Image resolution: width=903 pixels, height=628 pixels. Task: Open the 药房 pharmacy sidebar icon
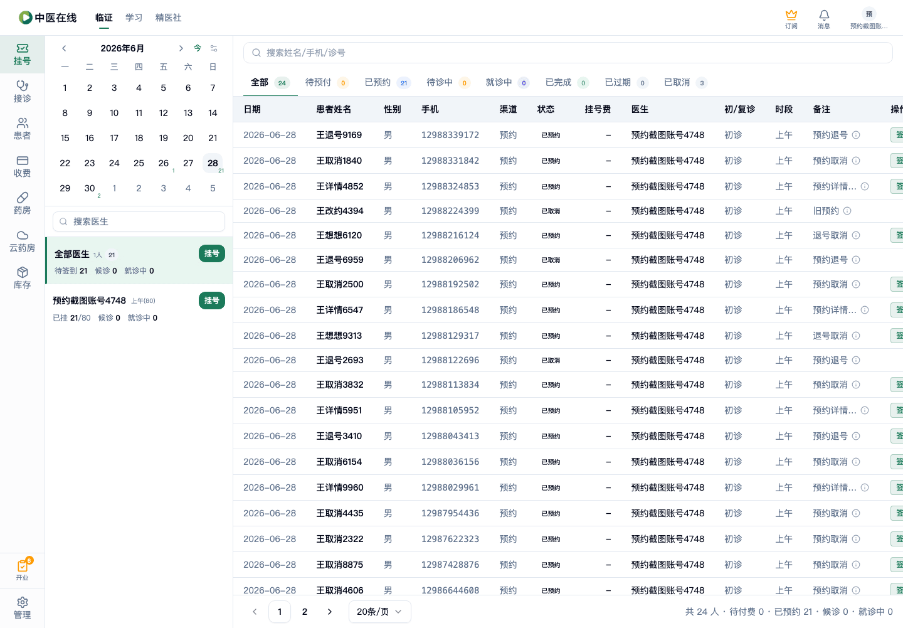pos(22,204)
